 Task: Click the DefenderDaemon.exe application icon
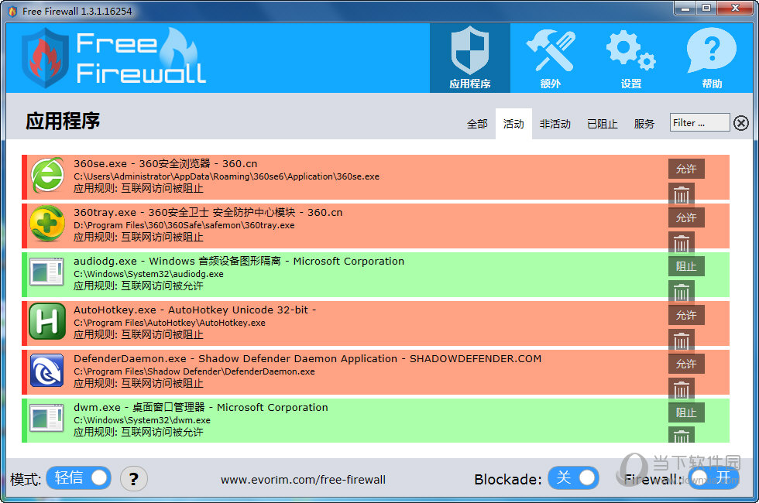[x=47, y=371]
